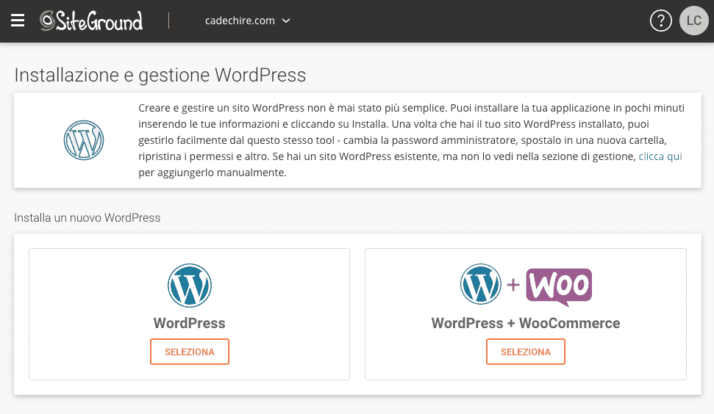Click the 'WordPress + WooCommerce' card title
Screen dimensions: 714x414
(x=526, y=323)
